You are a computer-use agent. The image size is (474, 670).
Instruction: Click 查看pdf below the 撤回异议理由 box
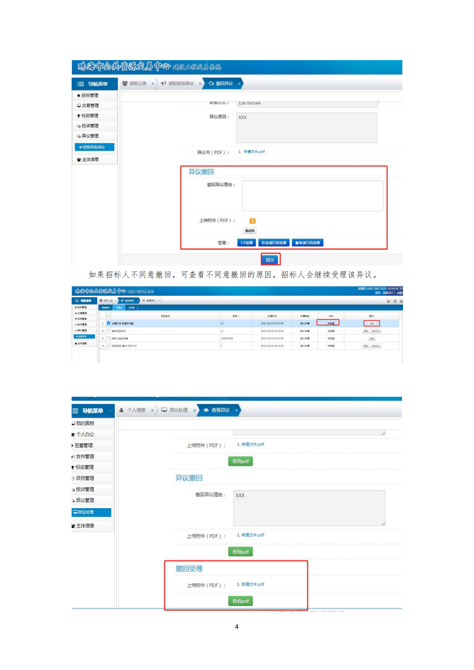(241, 552)
